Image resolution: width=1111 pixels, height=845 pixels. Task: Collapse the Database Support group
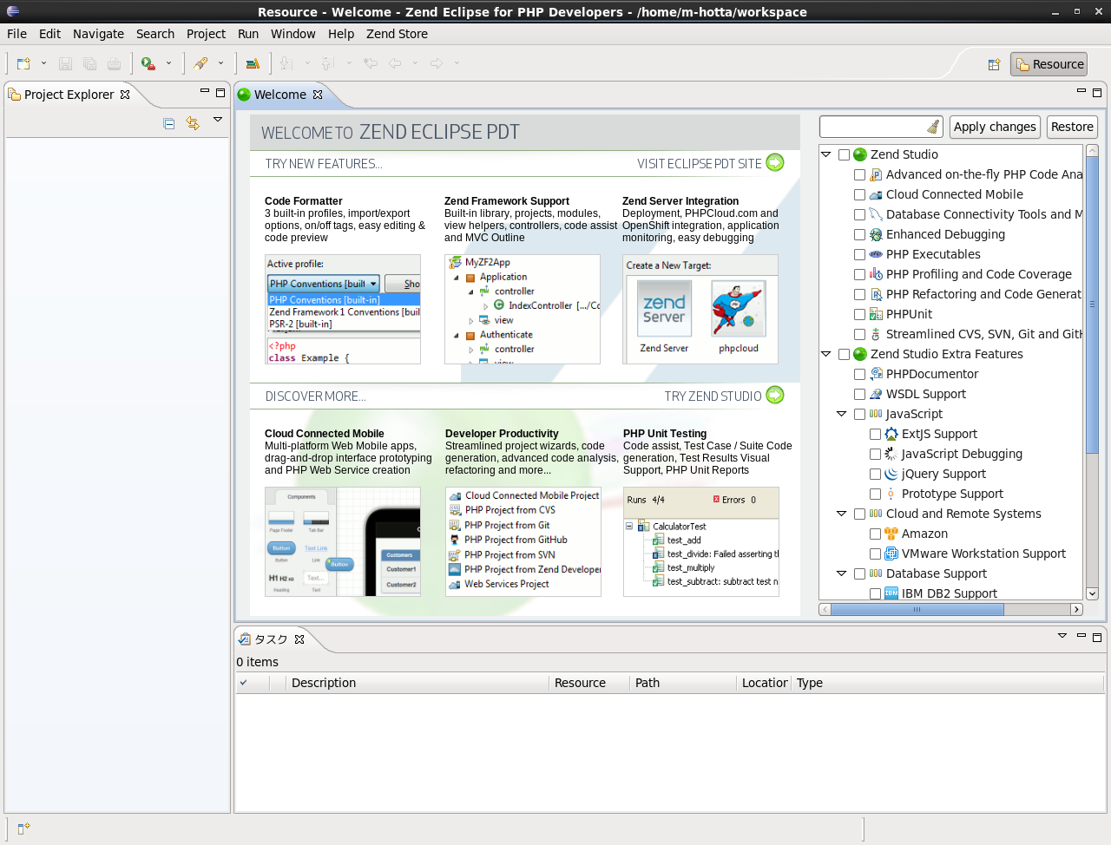(842, 573)
